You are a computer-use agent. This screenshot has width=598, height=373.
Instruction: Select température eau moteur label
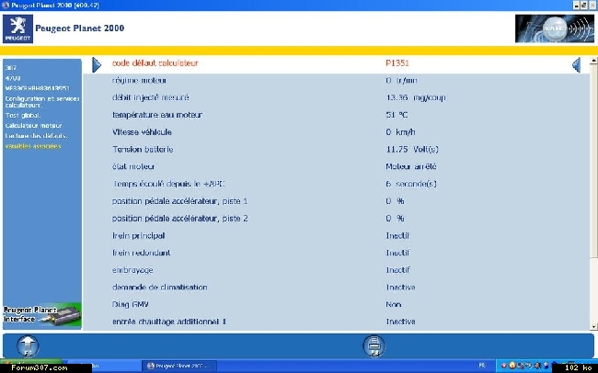[x=157, y=115]
